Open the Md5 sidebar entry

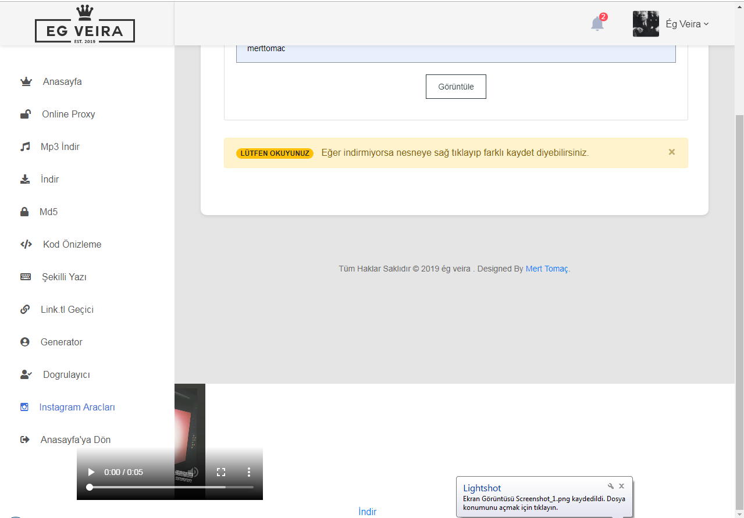click(x=48, y=212)
